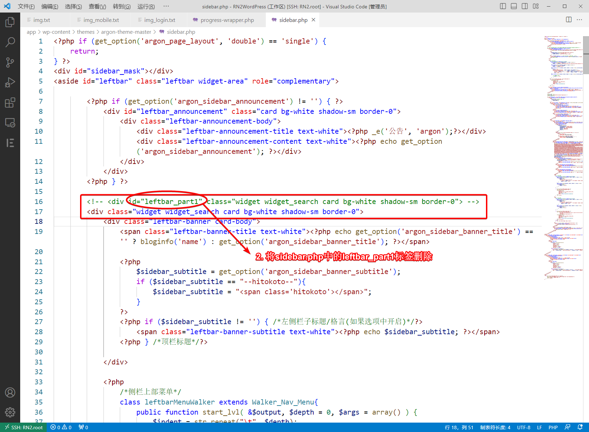Open the Remote Explorer icon

10,123
